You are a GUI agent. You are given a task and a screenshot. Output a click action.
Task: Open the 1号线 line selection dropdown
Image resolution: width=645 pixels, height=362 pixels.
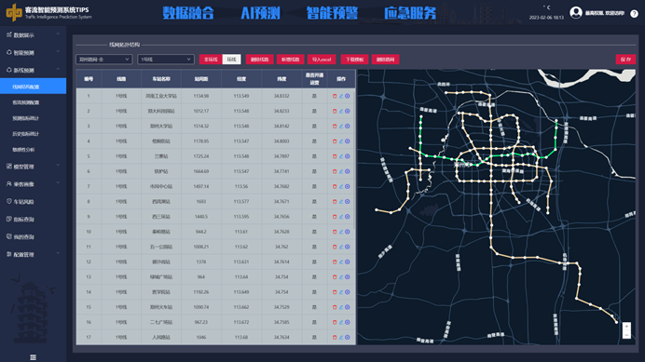click(x=165, y=60)
